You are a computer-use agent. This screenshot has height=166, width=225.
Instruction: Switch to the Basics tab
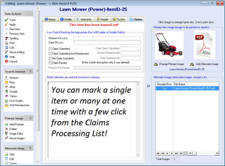coord(50,19)
